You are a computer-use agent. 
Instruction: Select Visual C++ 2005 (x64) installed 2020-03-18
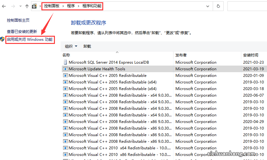(x=113, y=89)
